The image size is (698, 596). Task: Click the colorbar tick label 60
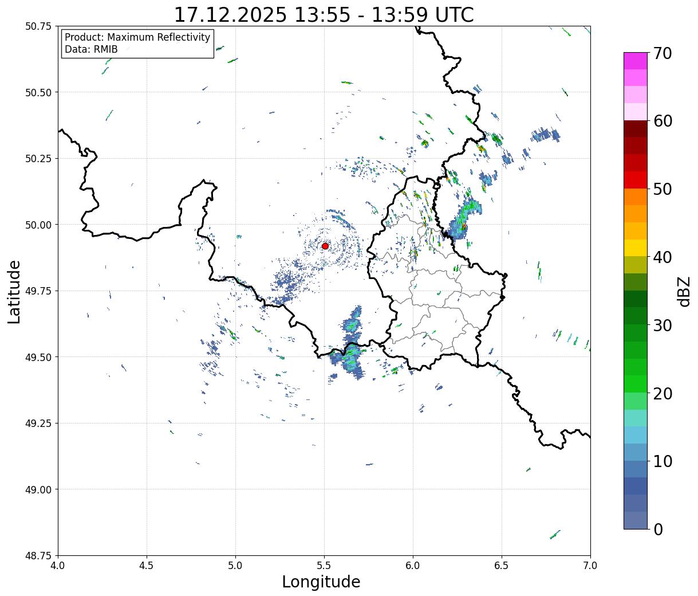point(662,121)
